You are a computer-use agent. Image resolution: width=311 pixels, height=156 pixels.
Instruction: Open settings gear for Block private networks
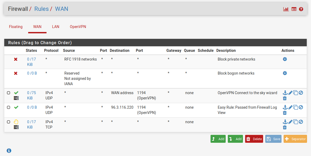pos(285,59)
